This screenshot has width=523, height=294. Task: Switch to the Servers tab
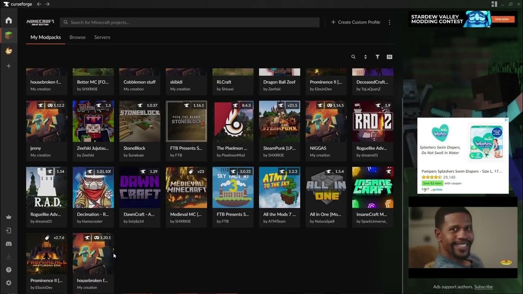point(102,37)
